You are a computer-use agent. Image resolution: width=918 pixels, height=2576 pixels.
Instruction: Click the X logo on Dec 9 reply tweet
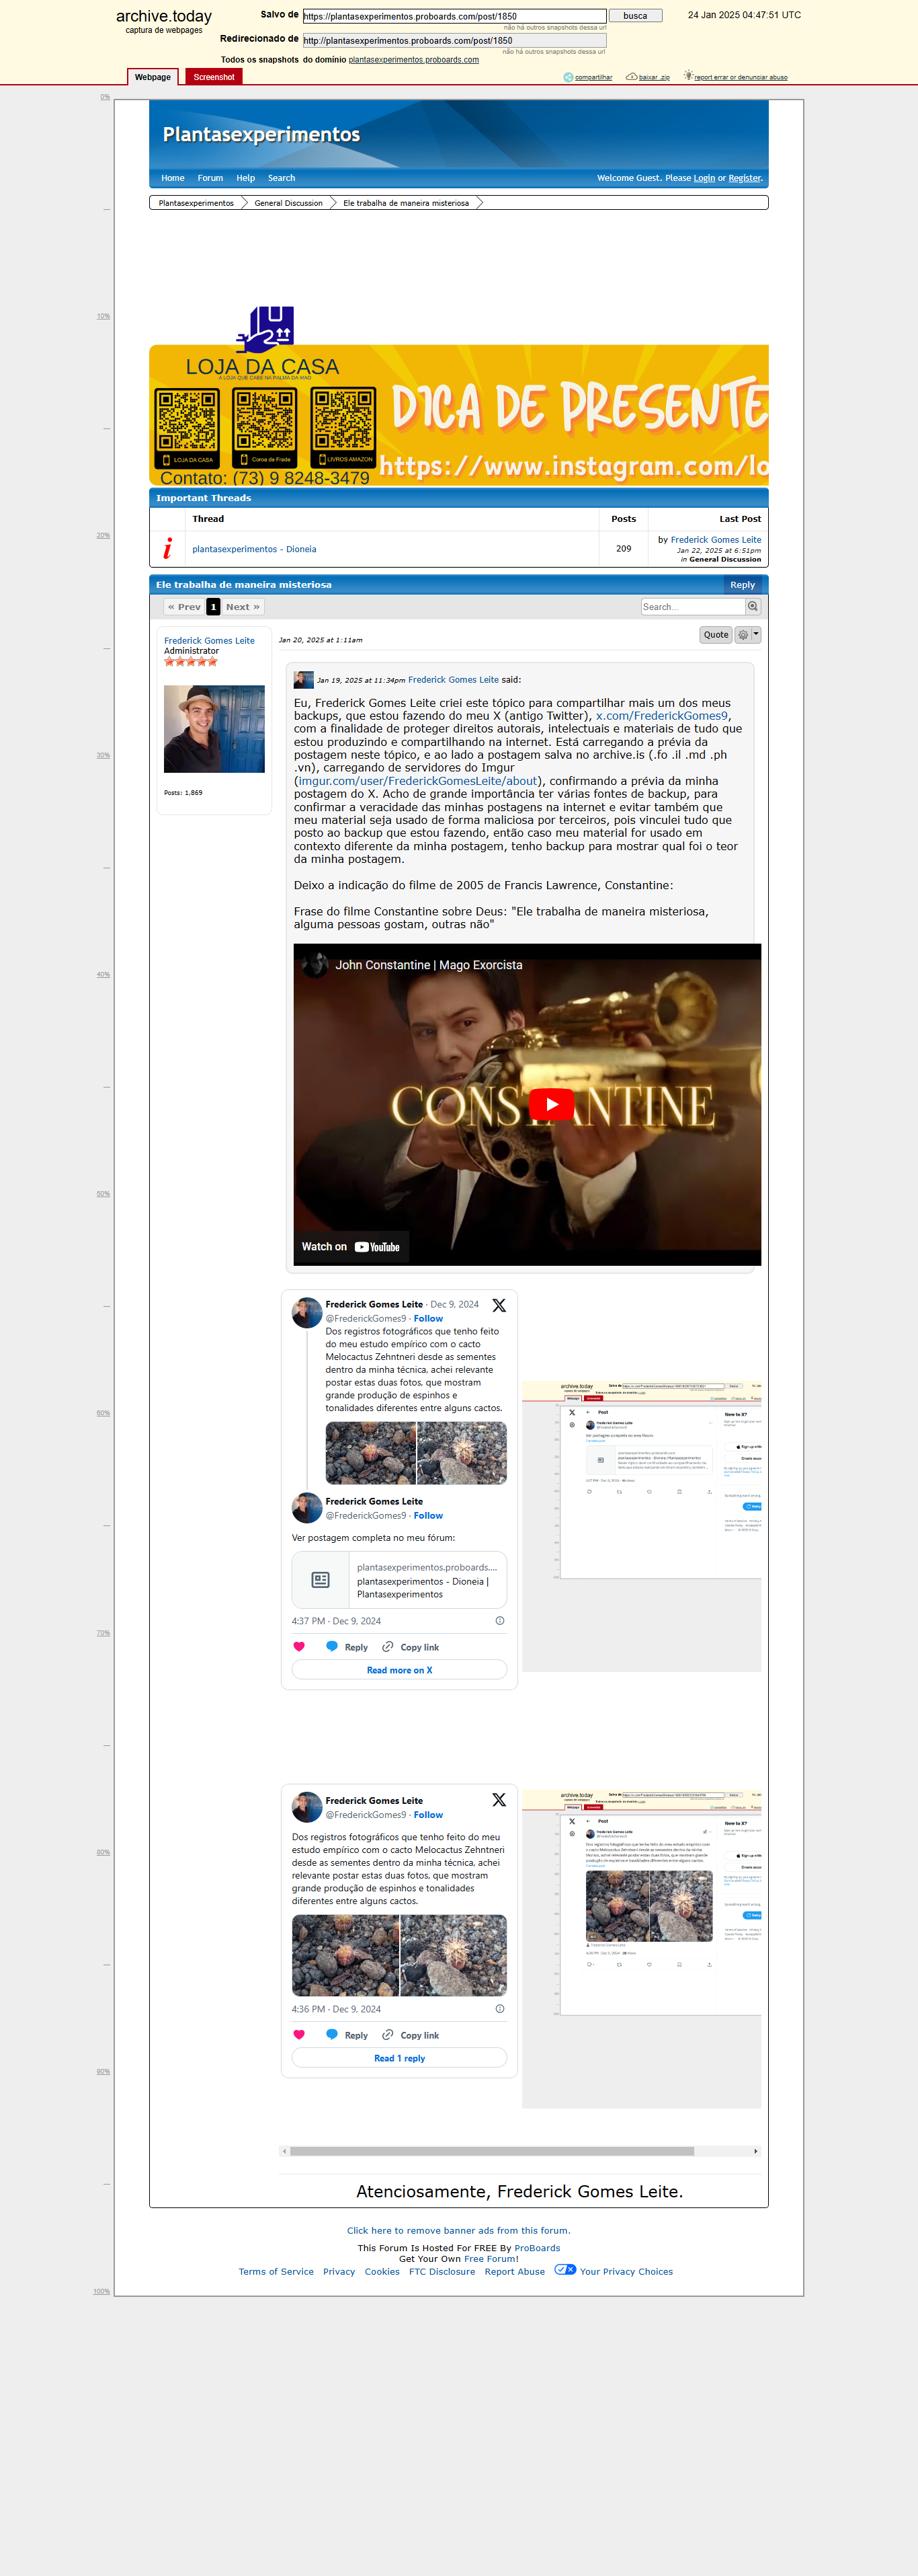[499, 1305]
